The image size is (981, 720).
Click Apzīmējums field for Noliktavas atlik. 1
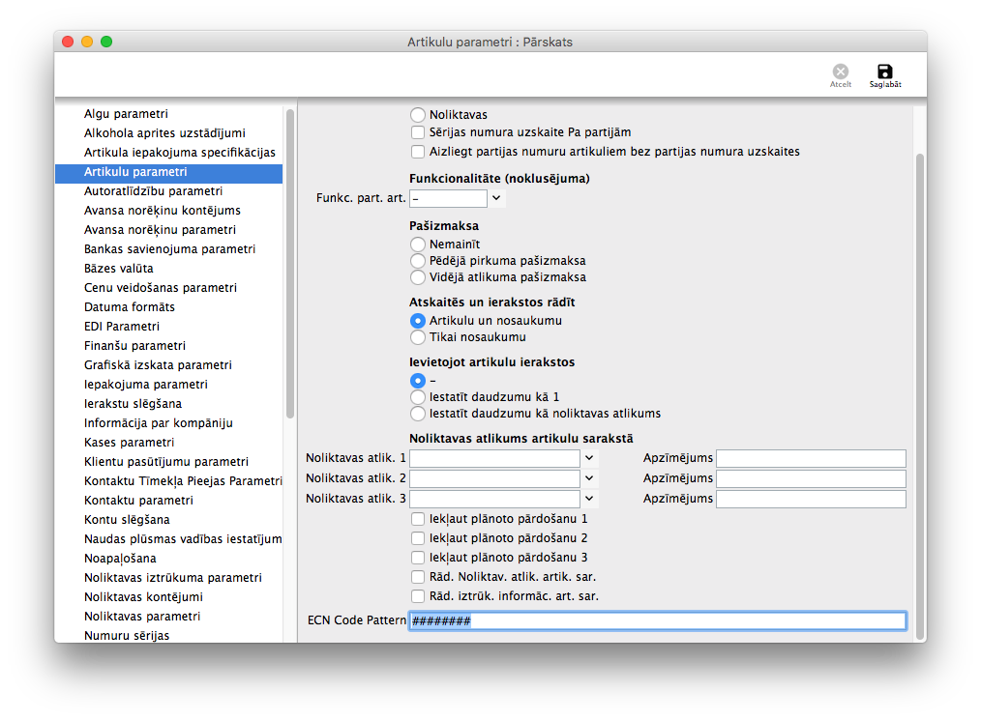(811, 458)
